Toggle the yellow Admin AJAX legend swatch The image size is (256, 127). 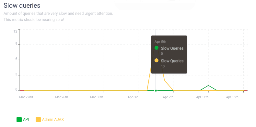pos(38,120)
